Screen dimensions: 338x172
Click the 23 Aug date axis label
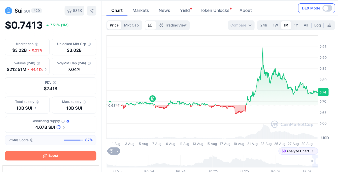click(266, 144)
